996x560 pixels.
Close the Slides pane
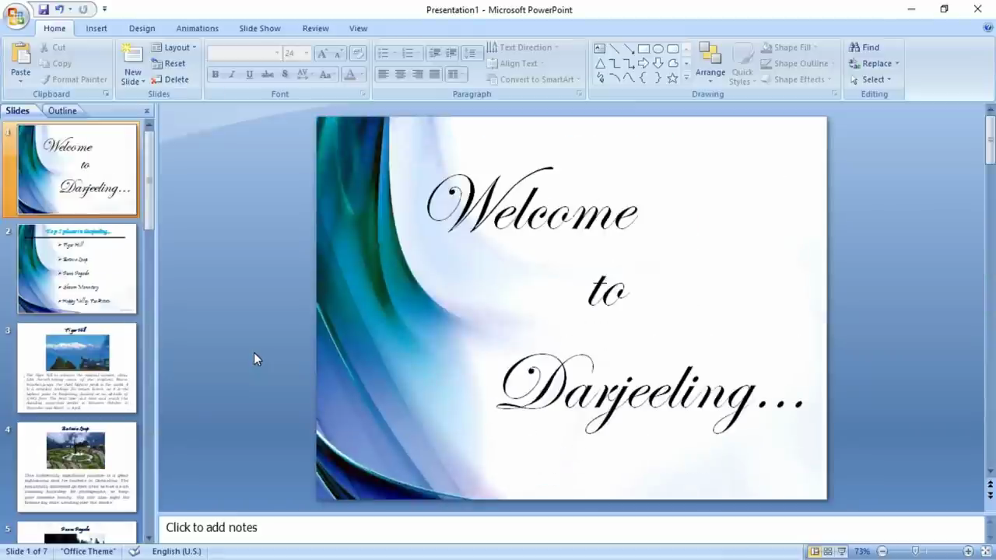tap(147, 111)
